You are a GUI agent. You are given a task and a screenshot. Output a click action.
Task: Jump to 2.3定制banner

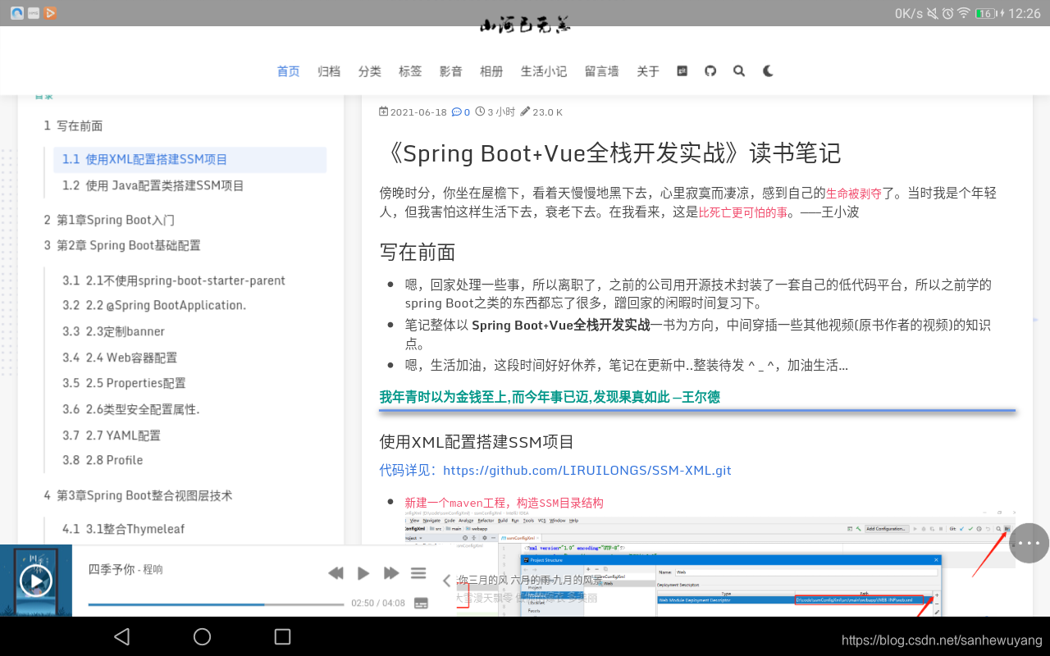click(x=113, y=331)
